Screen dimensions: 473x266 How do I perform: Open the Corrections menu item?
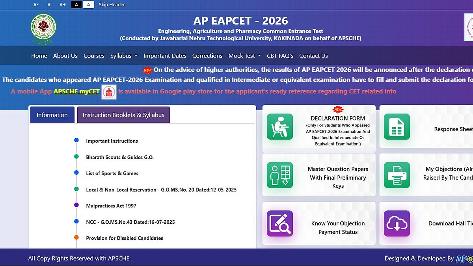(x=207, y=56)
